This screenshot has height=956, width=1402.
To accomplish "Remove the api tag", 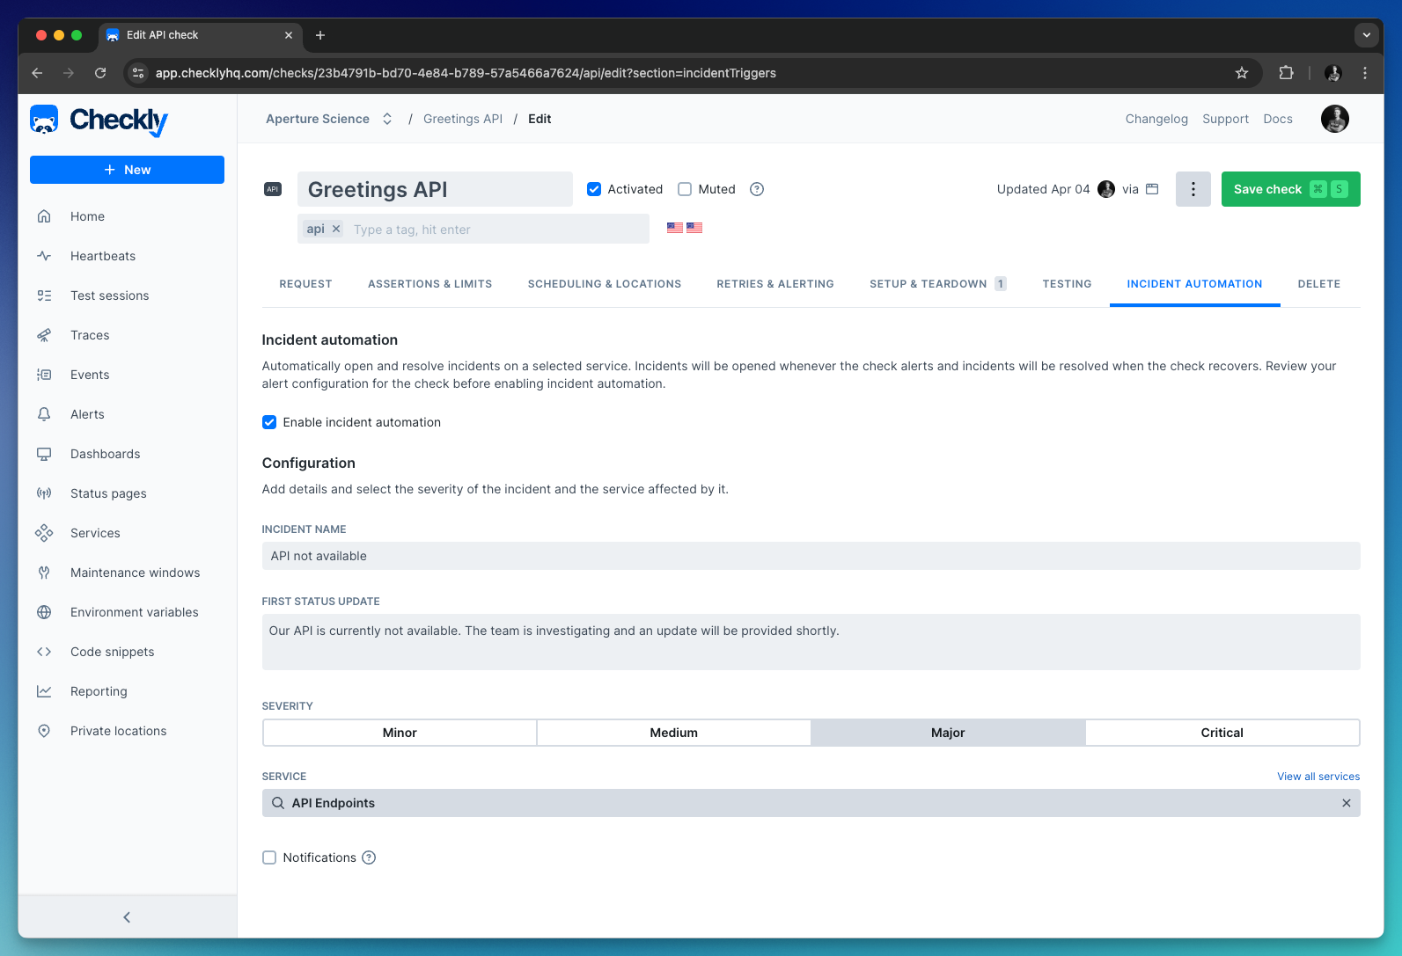I will [336, 229].
